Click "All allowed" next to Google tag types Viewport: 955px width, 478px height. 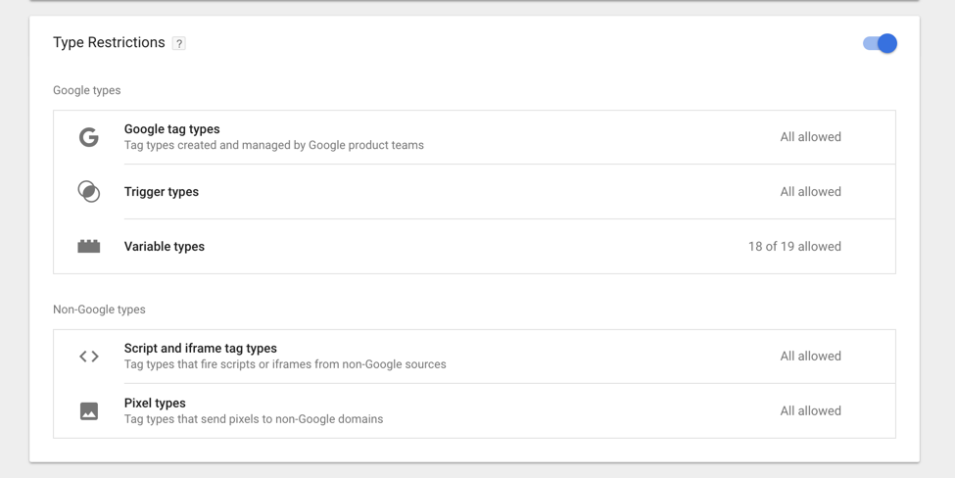pyautogui.click(x=811, y=137)
